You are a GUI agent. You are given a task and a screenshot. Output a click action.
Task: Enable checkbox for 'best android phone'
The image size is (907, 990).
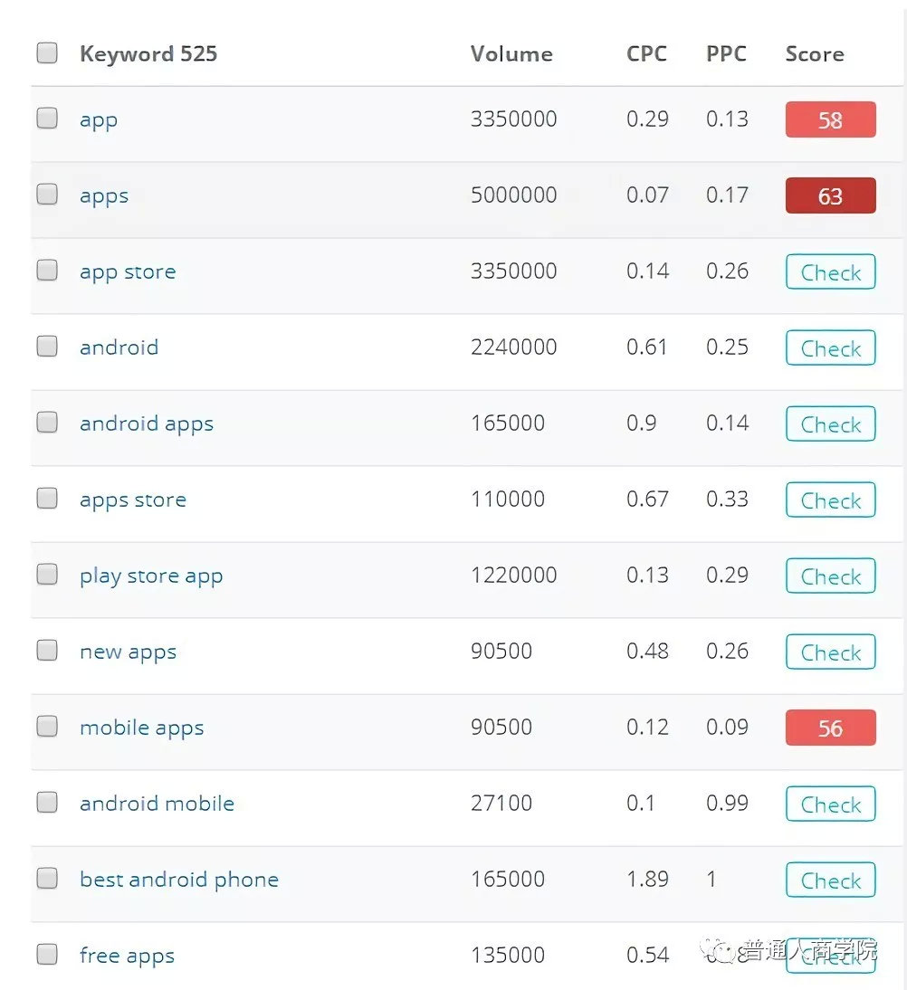pos(47,879)
